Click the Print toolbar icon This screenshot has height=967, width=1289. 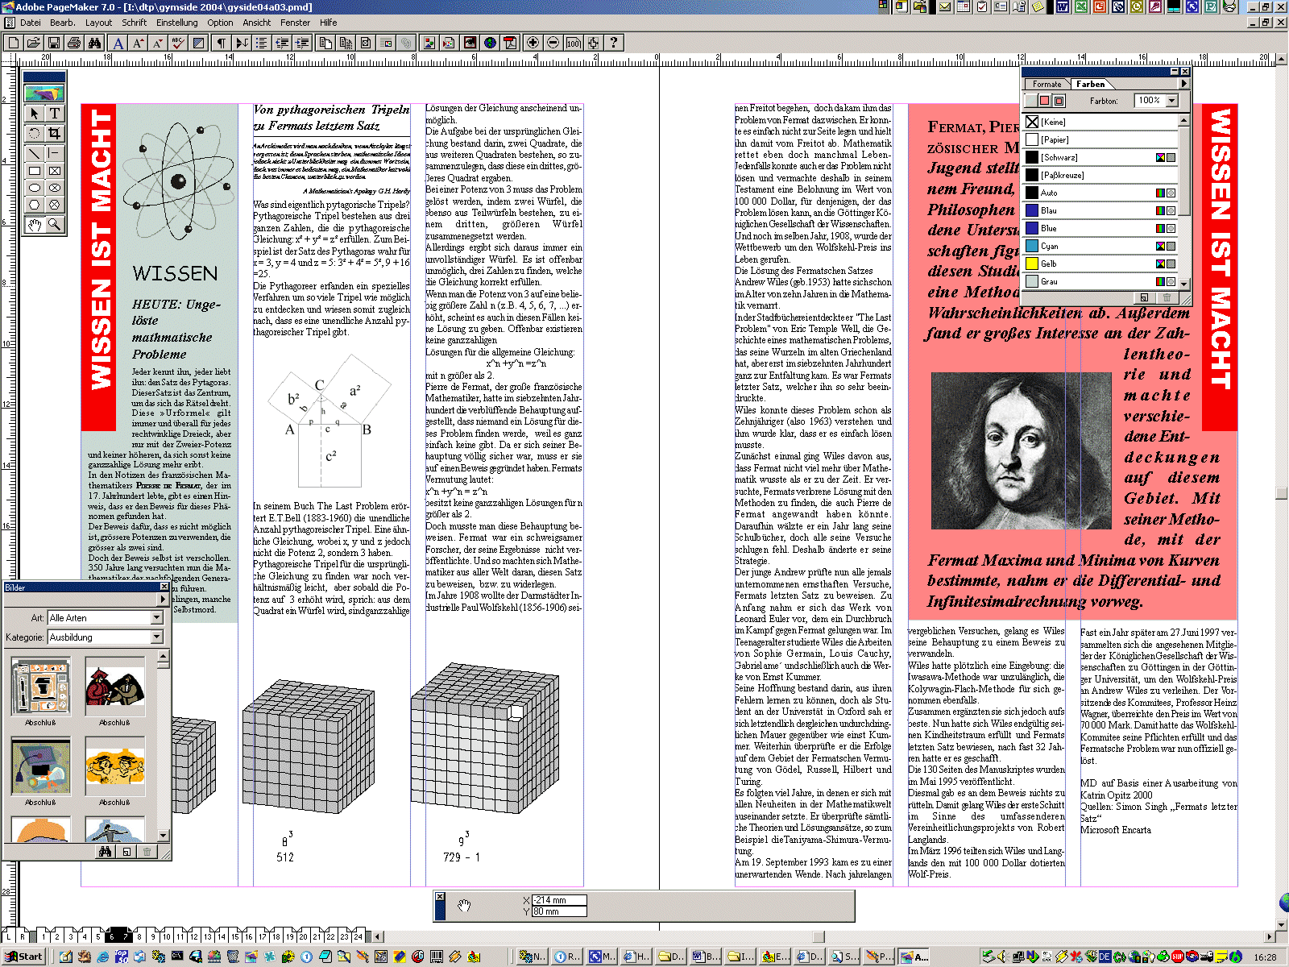pos(74,43)
